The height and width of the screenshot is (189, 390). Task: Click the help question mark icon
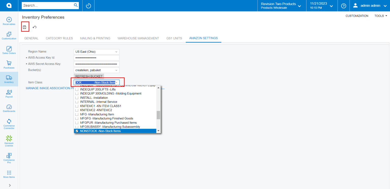pyautogui.click(x=344, y=6)
